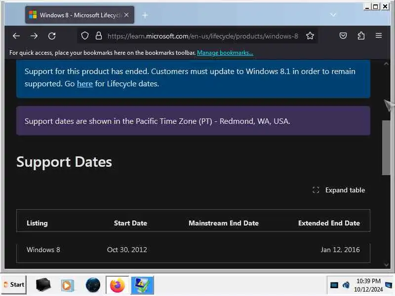Viewport: 395px width, 296px height.
Task: Click Expand table button
Action: pos(339,190)
